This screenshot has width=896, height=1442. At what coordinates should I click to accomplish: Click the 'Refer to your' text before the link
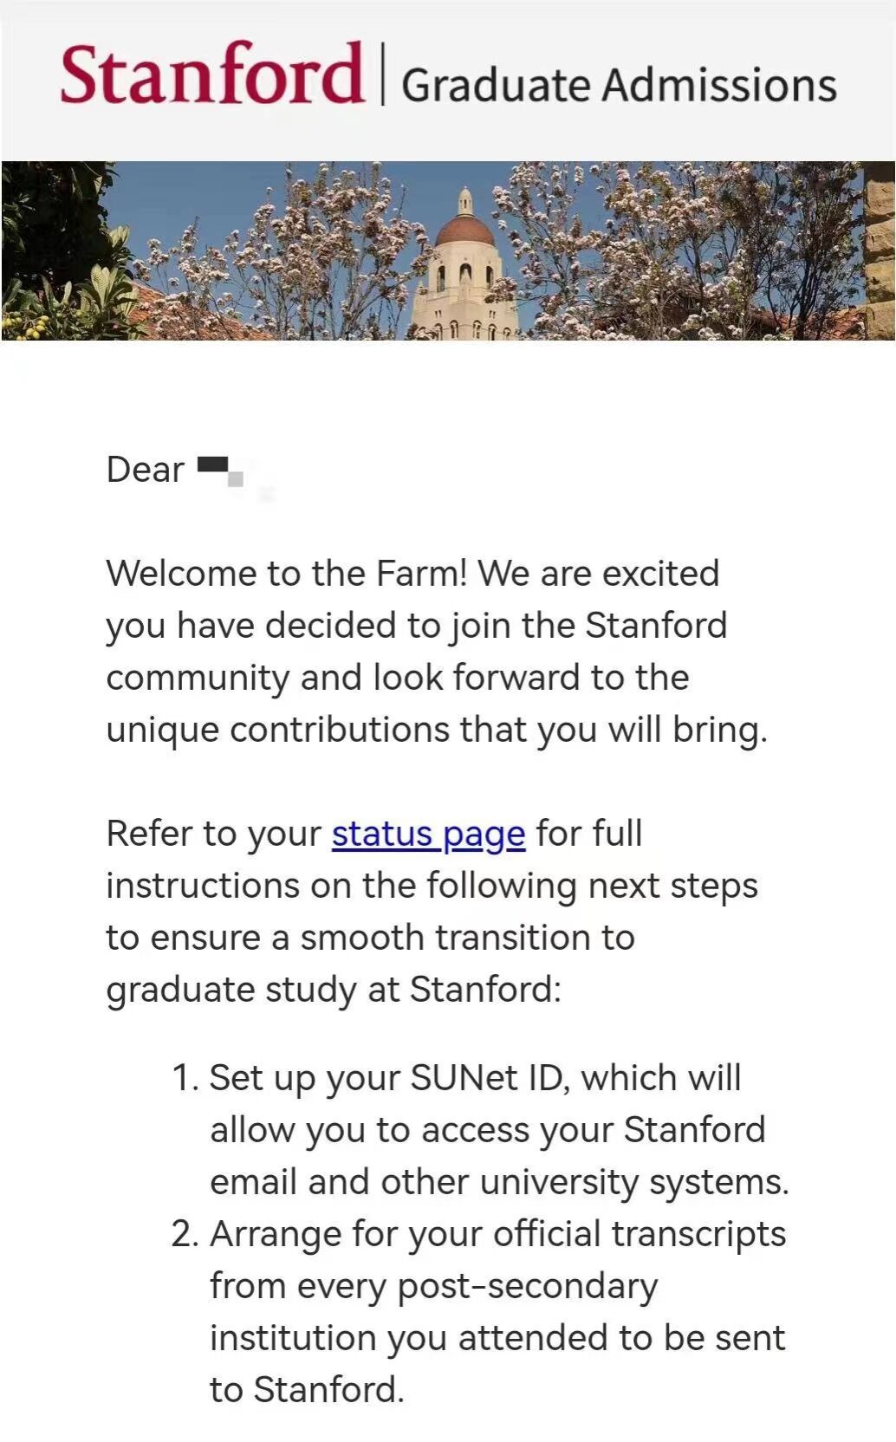pyautogui.click(x=213, y=834)
